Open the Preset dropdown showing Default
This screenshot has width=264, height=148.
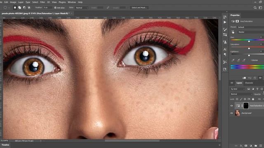[250, 27]
